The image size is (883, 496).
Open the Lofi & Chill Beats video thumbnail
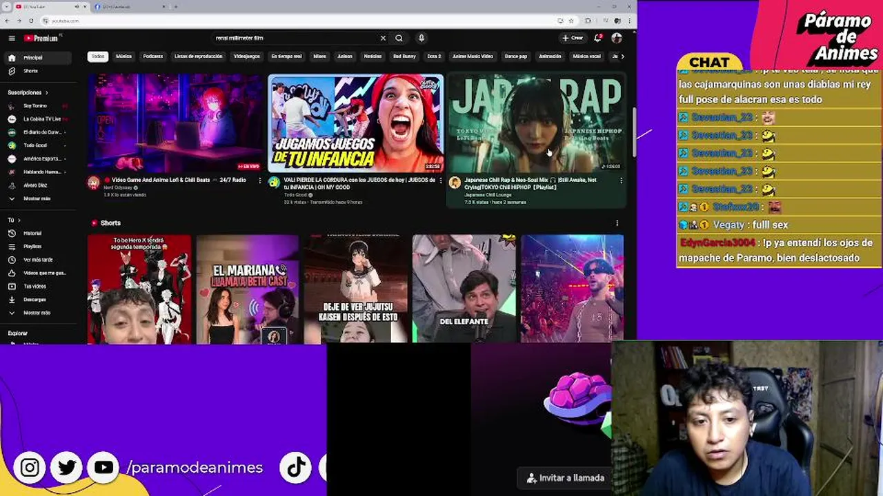[x=175, y=123]
